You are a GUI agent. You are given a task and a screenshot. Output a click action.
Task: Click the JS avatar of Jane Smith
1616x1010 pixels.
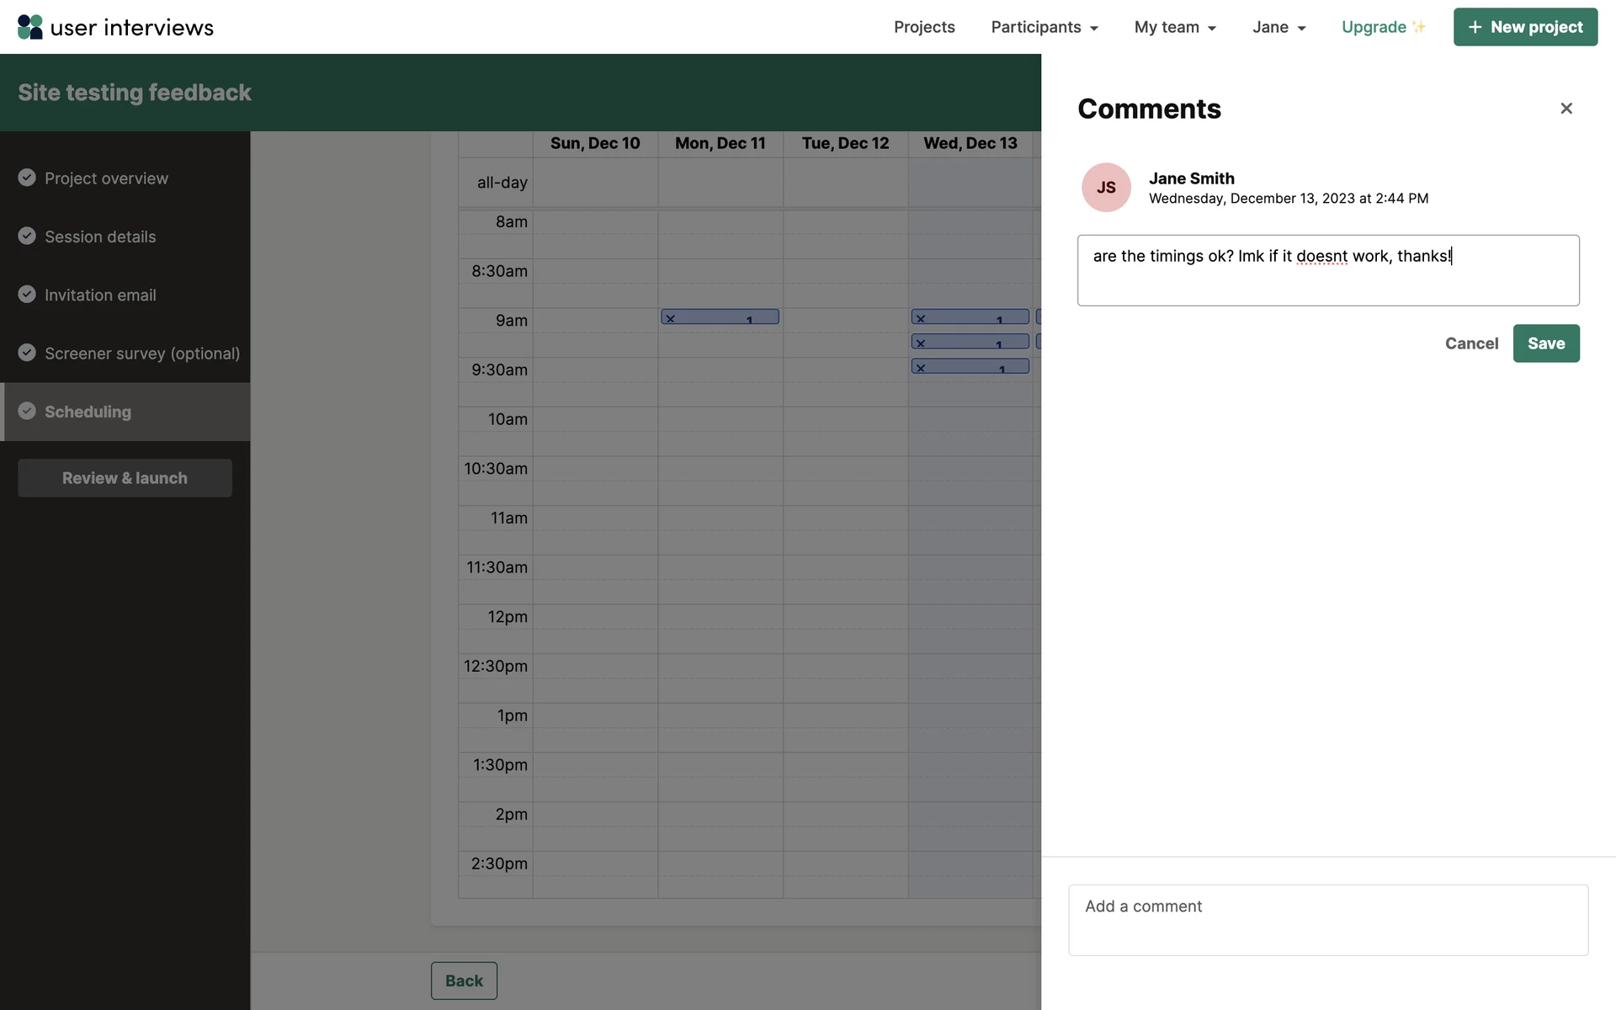[1105, 188]
